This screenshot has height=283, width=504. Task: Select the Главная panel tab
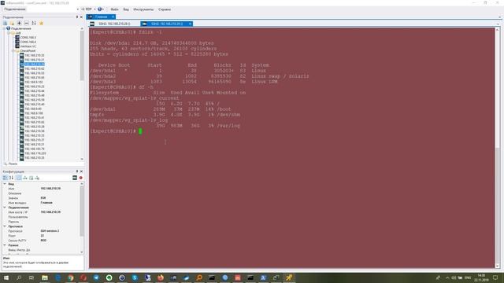101,17
